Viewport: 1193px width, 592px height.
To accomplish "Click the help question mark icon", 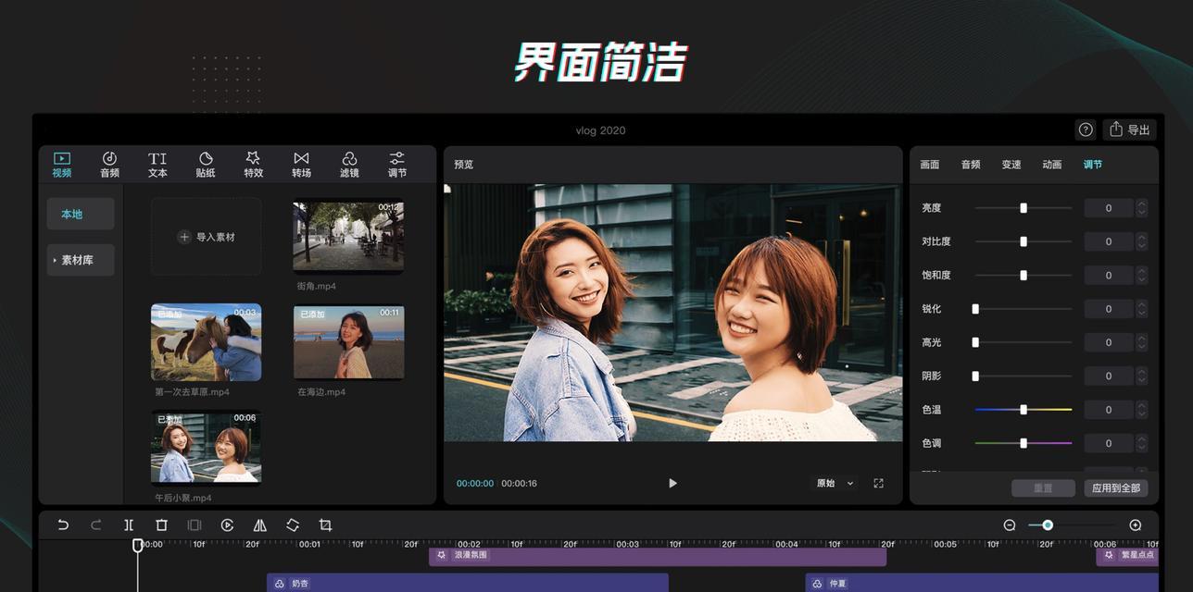I will click(x=1086, y=129).
